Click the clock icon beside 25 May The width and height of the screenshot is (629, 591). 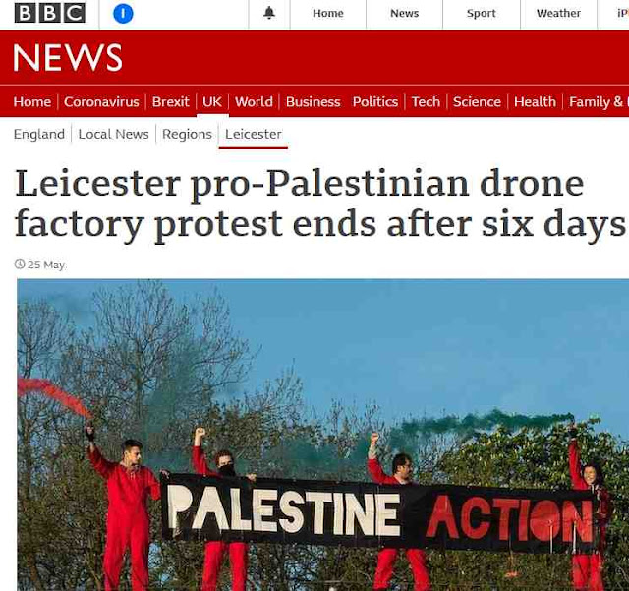coord(20,265)
